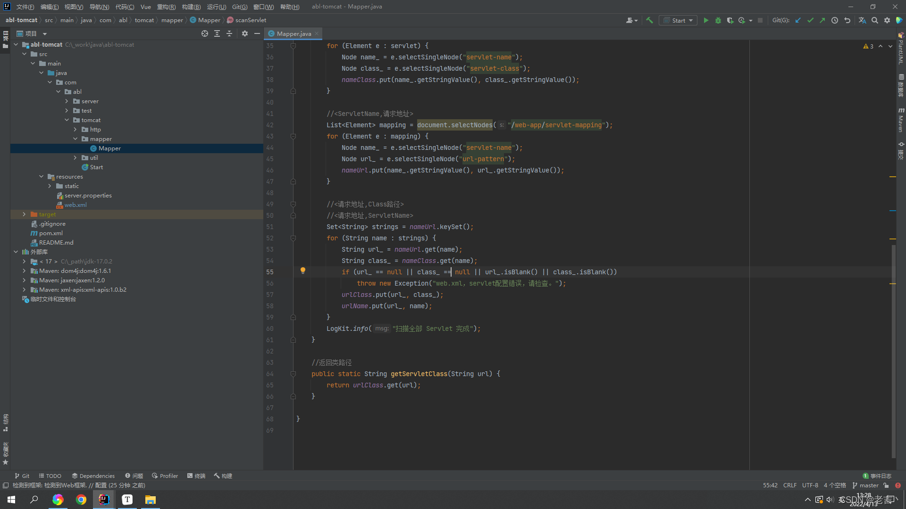The image size is (906, 509).
Task: Toggle fold marker at line 52
Action: [x=293, y=238]
